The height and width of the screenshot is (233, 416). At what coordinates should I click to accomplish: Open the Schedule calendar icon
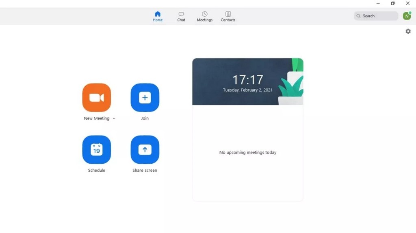pos(97,150)
